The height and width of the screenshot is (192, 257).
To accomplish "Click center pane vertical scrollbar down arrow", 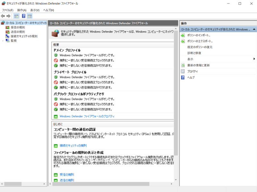I will [176, 179].
